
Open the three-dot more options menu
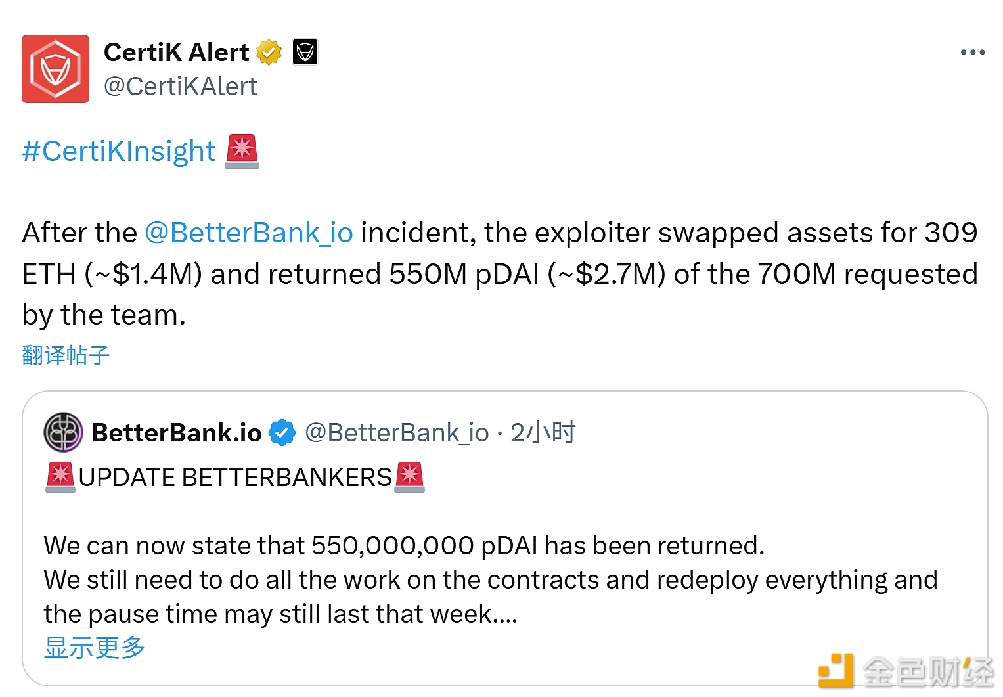[x=972, y=53]
